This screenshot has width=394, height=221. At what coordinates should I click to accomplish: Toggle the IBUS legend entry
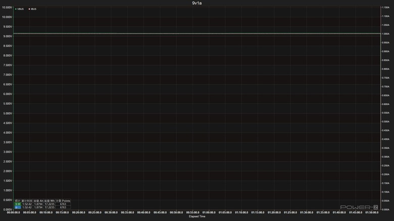tap(32, 9)
